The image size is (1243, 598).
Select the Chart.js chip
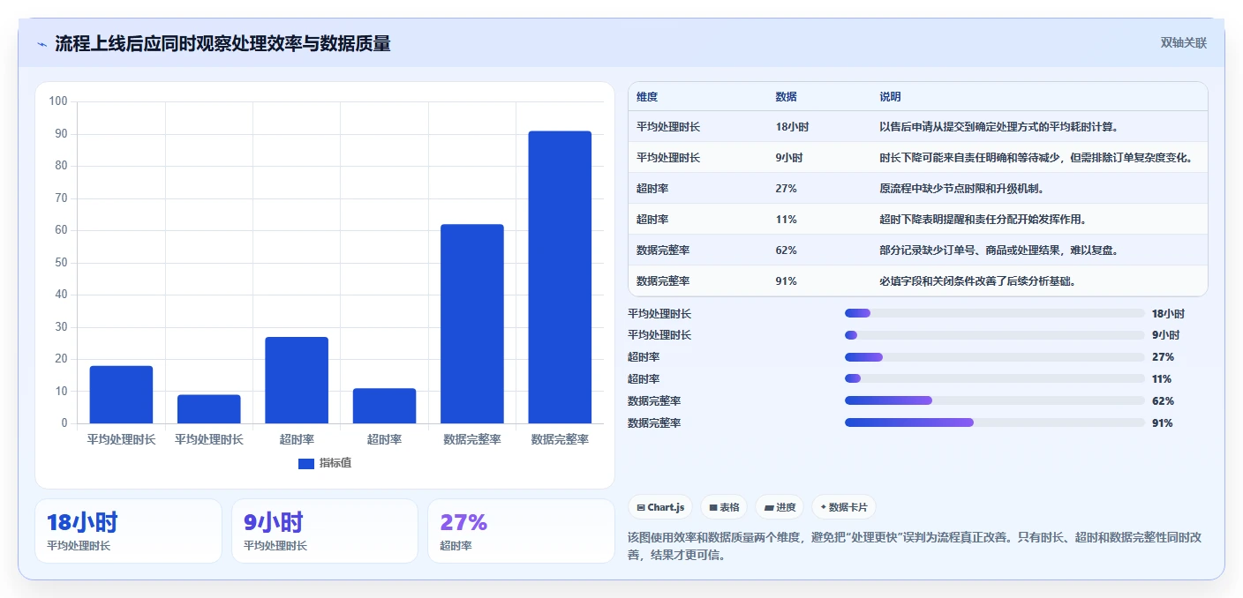(x=660, y=507)
